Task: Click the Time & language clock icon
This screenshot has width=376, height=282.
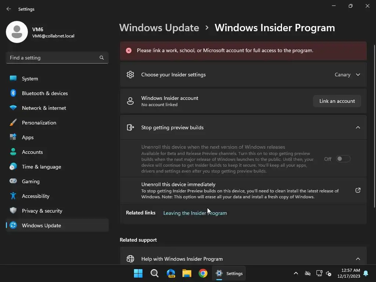Action: pyautogui.click(x=13, y=166)
